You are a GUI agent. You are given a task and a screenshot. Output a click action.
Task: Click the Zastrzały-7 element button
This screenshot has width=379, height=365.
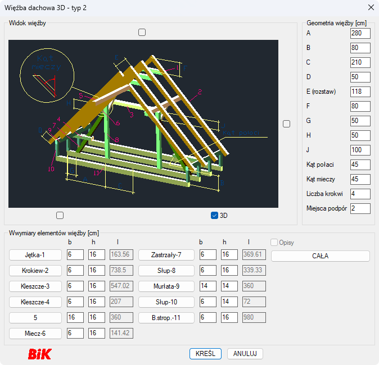[166, 255]
